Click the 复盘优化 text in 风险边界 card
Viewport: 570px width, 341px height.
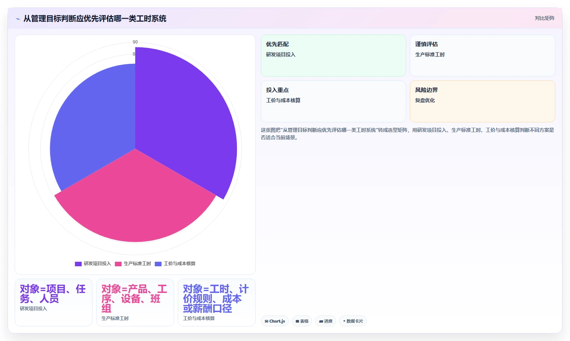point(425,100)
